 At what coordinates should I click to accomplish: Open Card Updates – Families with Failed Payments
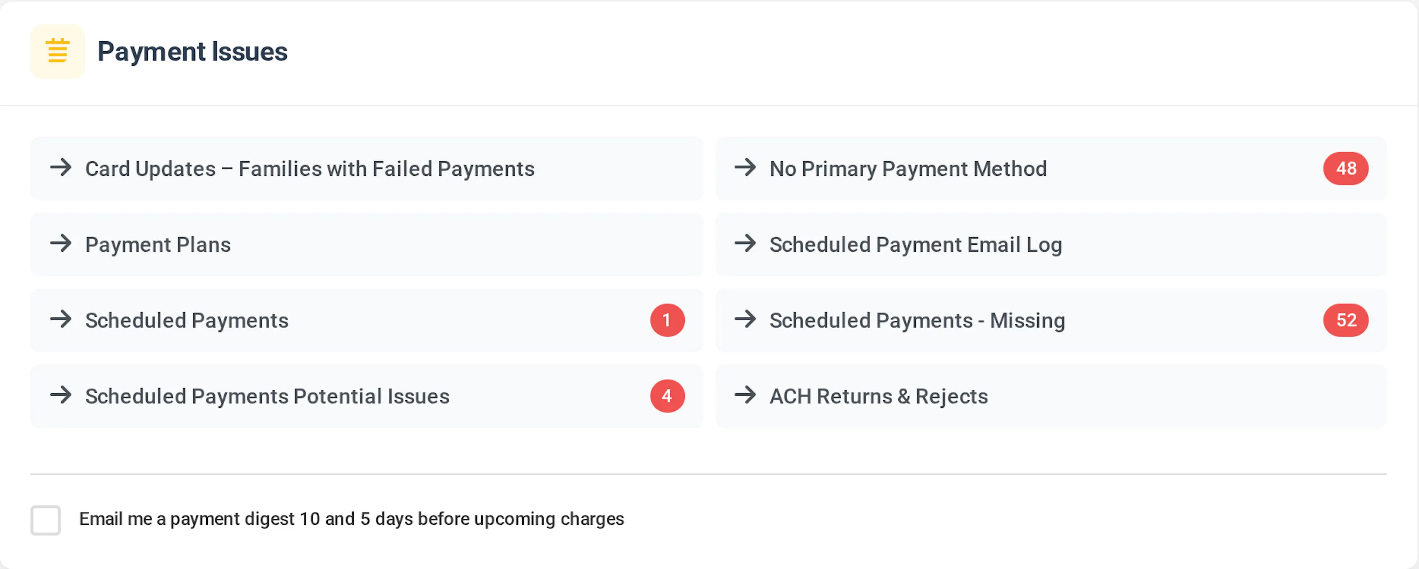pyautogui.click(x=366, y=168)
